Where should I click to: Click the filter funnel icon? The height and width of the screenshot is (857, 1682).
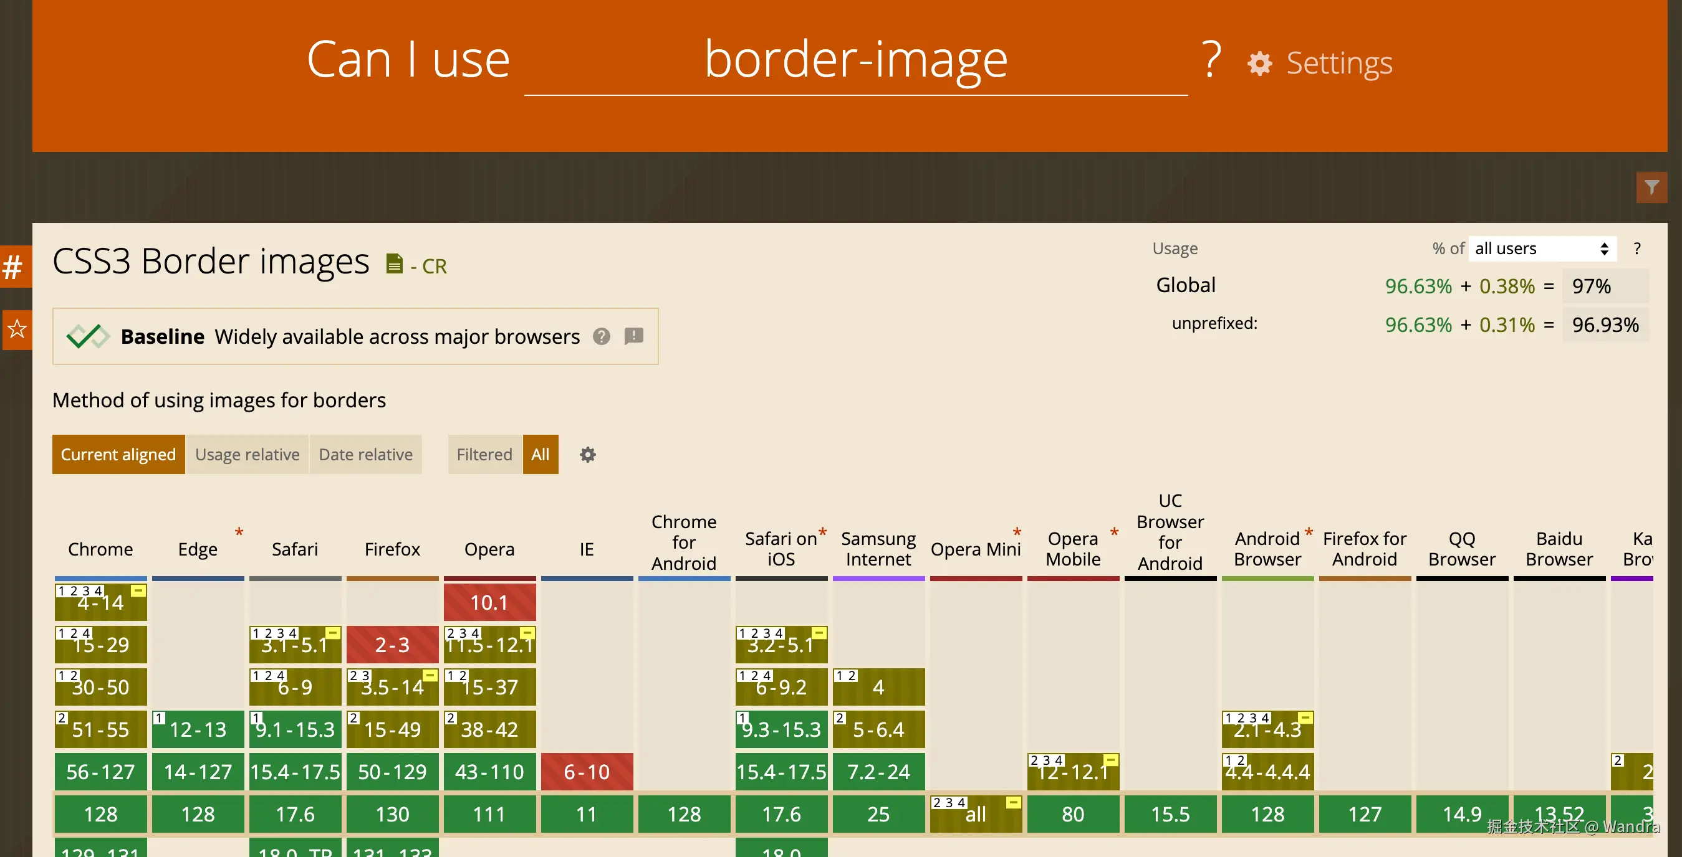(x=1651, y=188)
